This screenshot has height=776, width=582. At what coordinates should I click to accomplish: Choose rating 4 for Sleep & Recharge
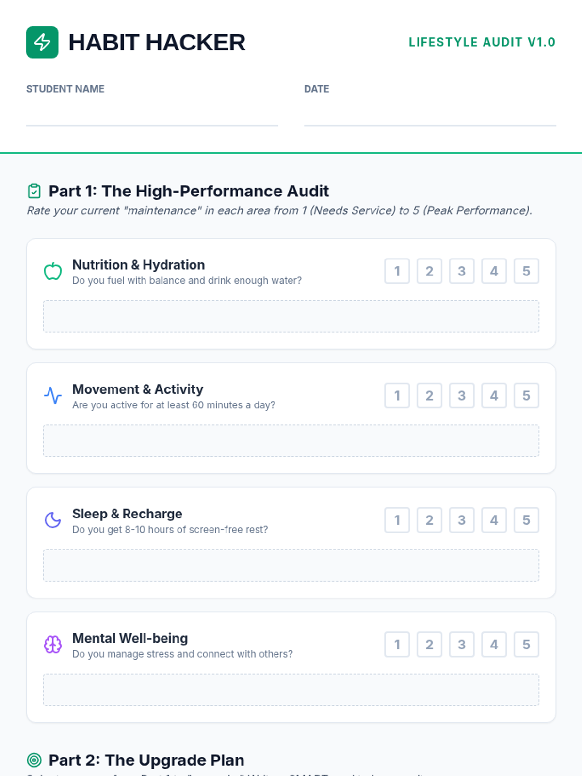(494, 520)
